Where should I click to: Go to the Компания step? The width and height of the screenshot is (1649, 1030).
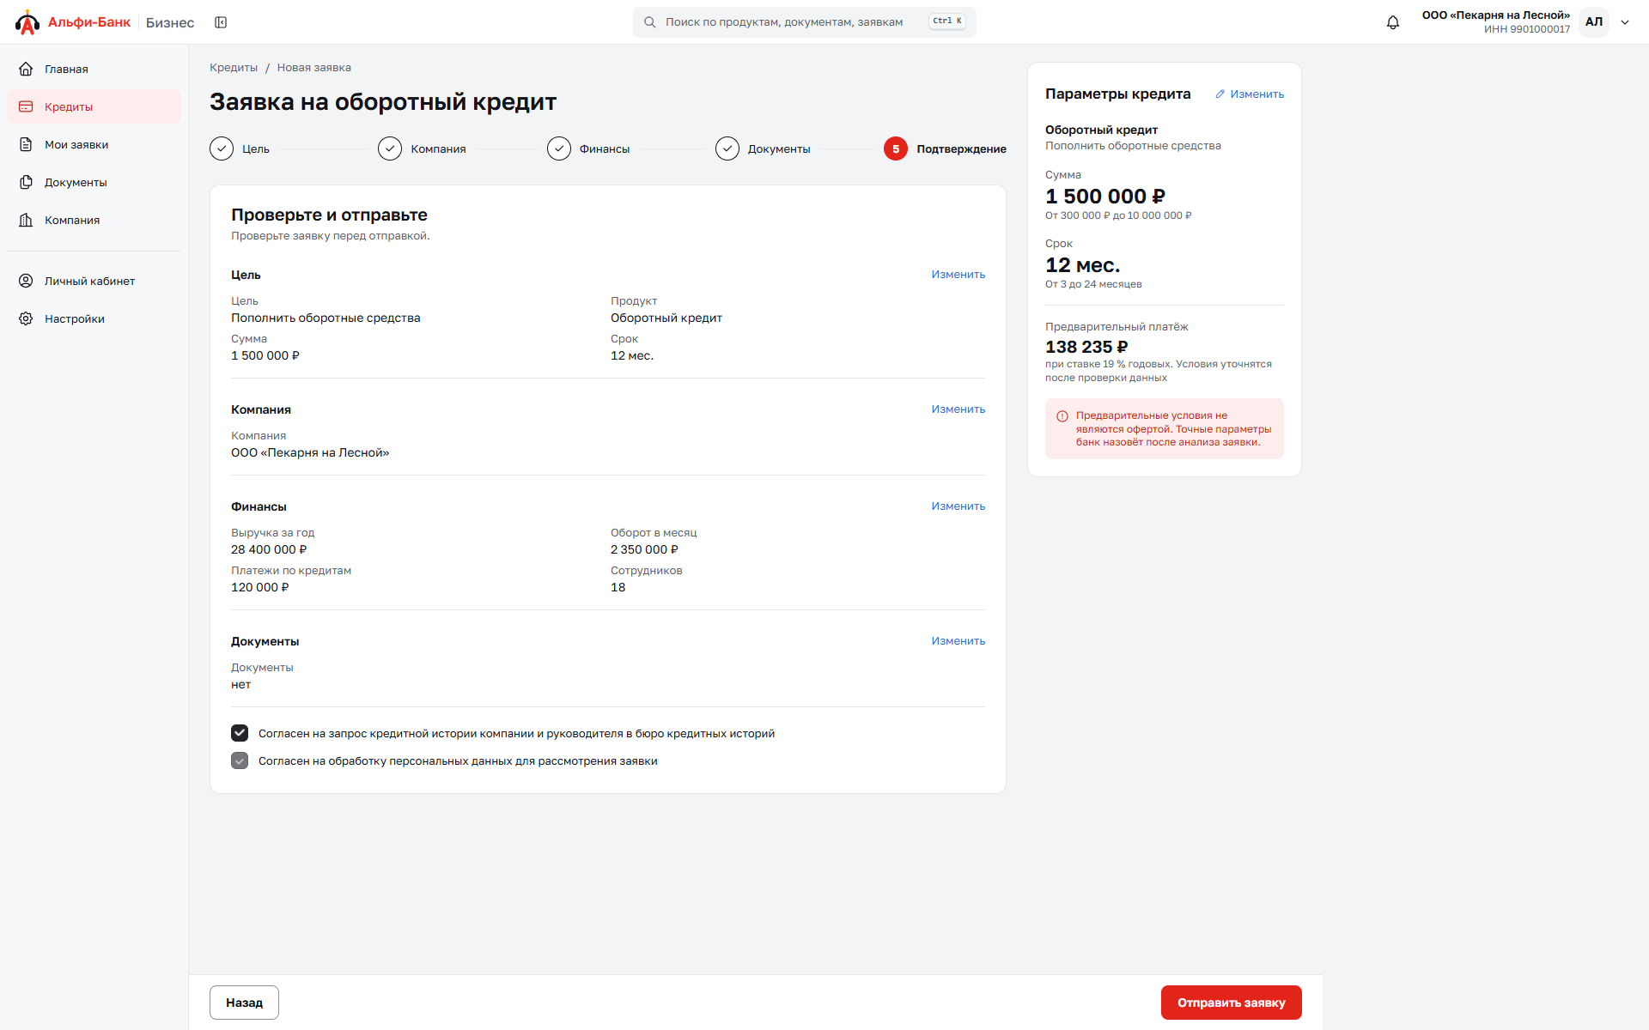pos(422,148)
